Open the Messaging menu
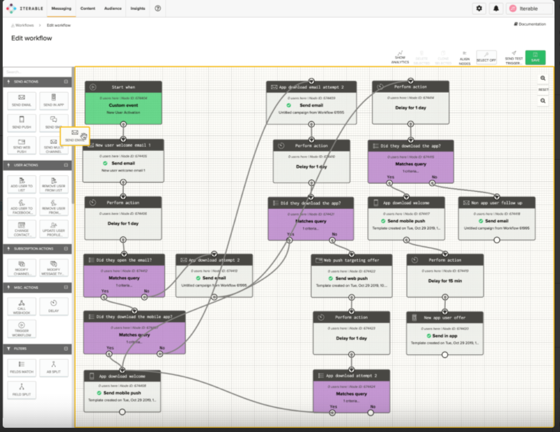560x432 pixels. (62, 8)
